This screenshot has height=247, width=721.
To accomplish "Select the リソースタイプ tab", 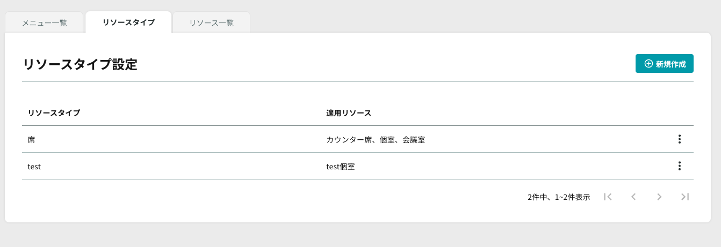I will 128,23.
